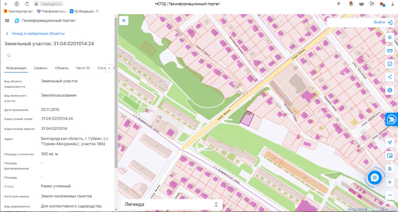This screenshot has height=212, width=398.
Task: Switch to the Сервисы tab
Action: (41, 68)
